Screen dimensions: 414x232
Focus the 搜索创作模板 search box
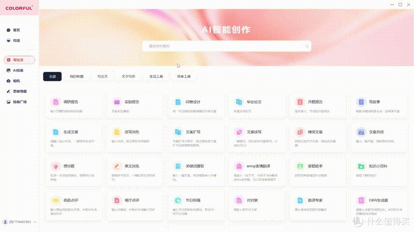click(x=226, y=46)
